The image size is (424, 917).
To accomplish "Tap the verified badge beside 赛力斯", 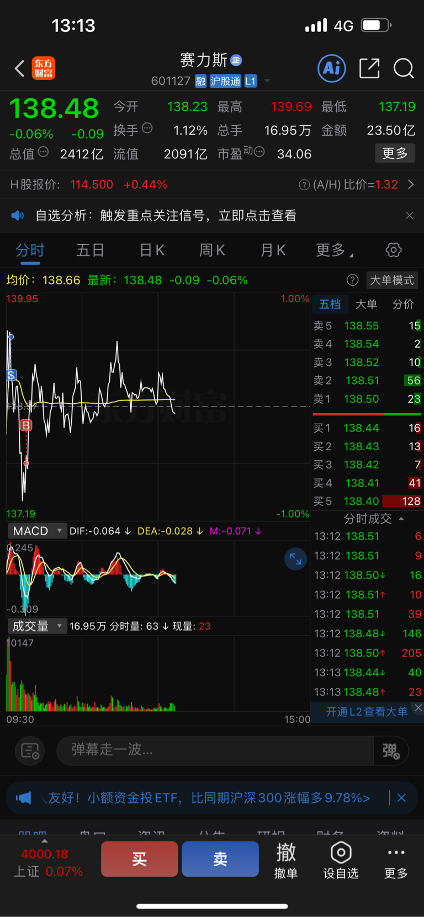I will pos(236,60).
